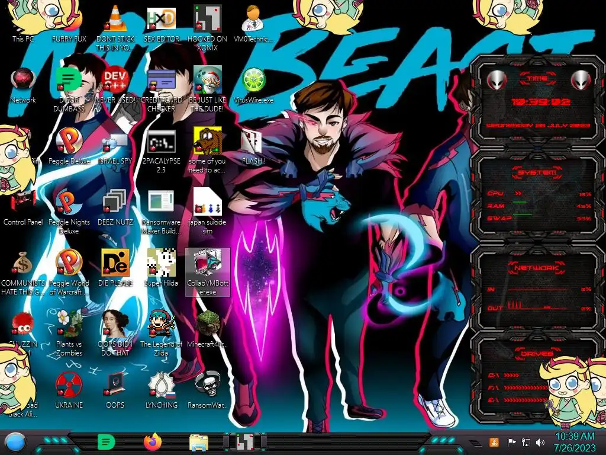Open the RansomWar... skull icon
Image resolution: width=606 pixels, height=455 pixels.
208,390
